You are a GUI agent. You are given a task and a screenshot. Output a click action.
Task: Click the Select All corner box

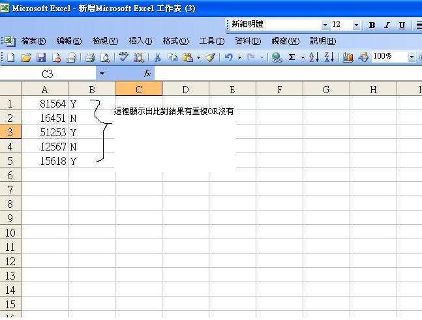pyautogui.click(x=10, y=89)
